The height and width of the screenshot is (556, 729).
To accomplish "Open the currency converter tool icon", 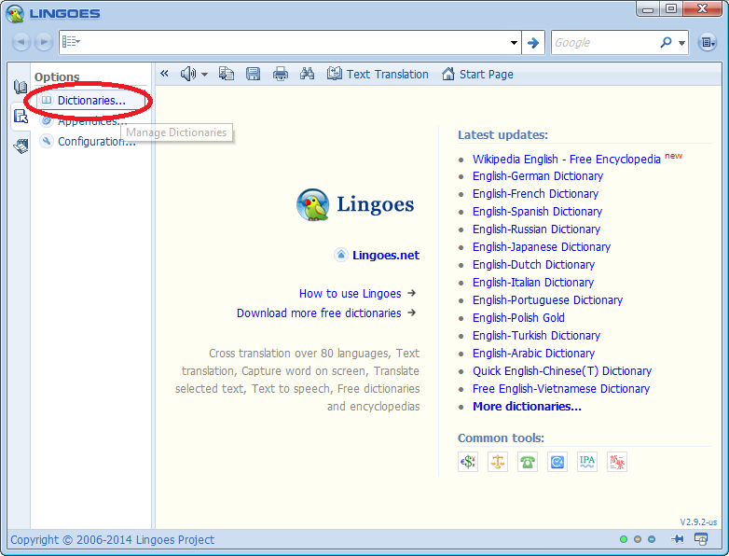I will (468, 462).
